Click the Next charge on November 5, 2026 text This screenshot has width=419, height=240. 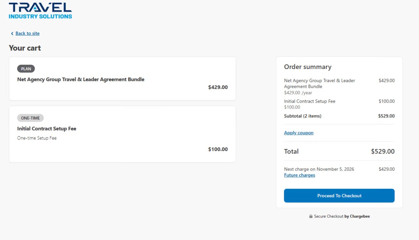tap(319, 169)
